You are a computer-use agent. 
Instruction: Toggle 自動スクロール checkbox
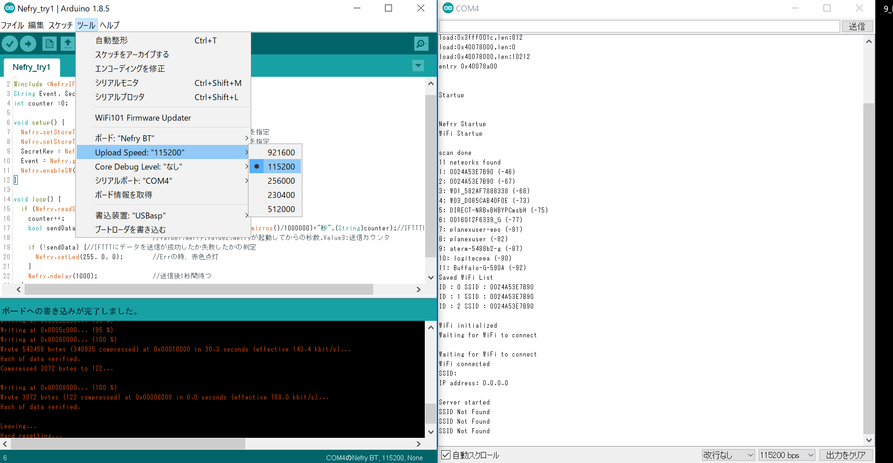(x=446, y=455)
